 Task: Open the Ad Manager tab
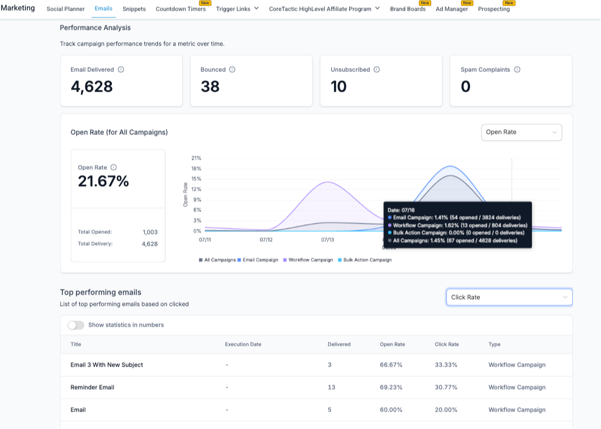(x=451, y=9)
